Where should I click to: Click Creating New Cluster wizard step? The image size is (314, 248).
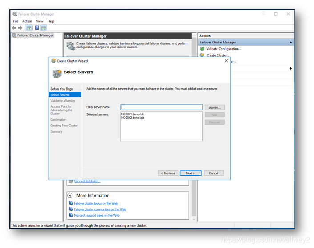(64, 126)
